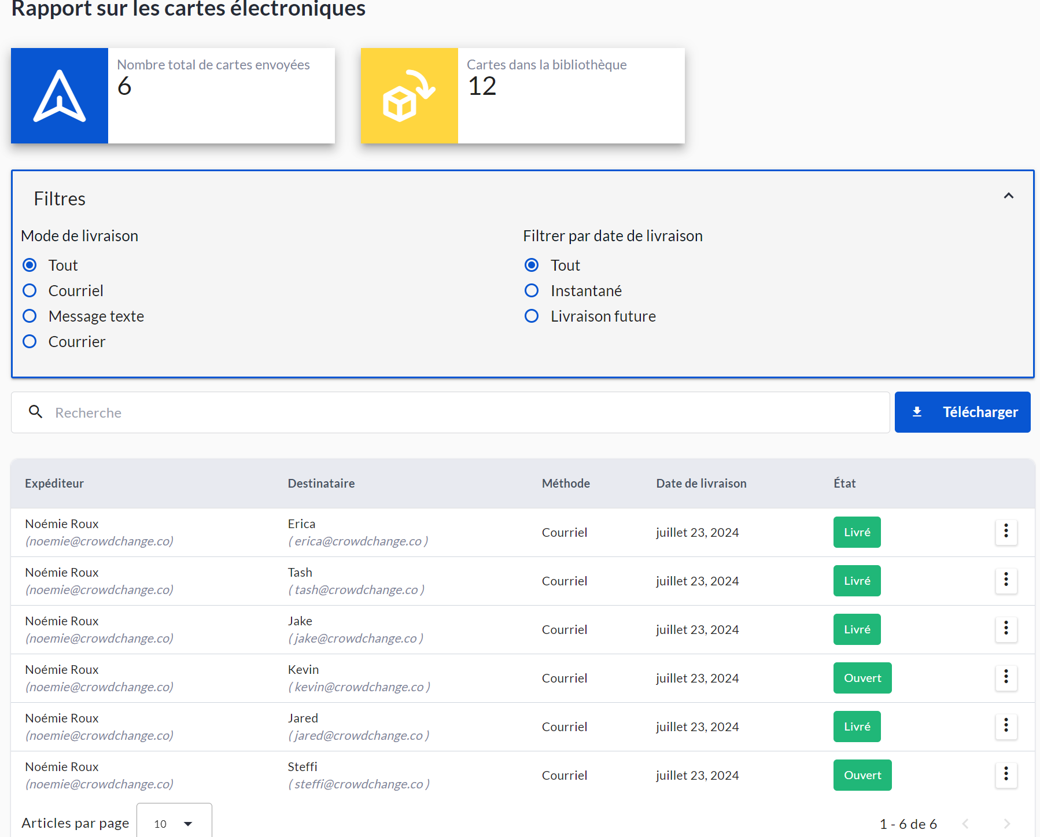
Task: Go to the next page arrow
Action: click(1007, 824)
